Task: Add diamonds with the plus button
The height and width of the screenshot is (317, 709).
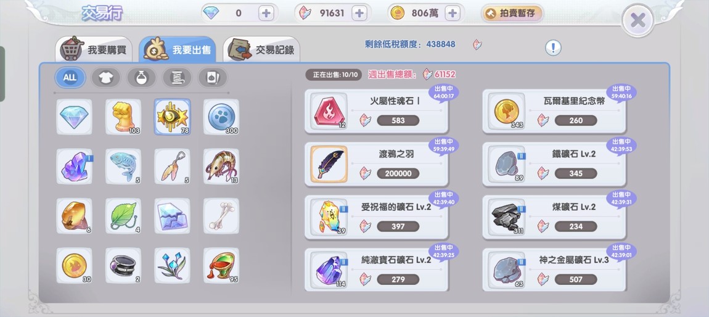Action: coord(266,13)
